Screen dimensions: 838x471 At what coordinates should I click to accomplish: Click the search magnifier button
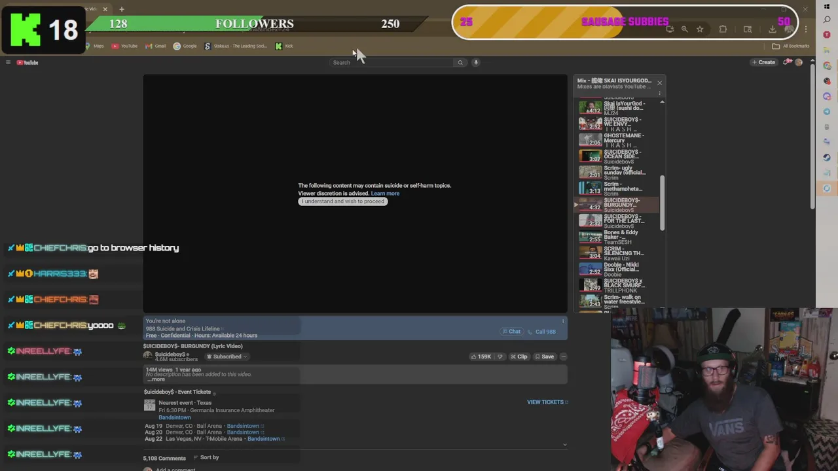(460, 62)
